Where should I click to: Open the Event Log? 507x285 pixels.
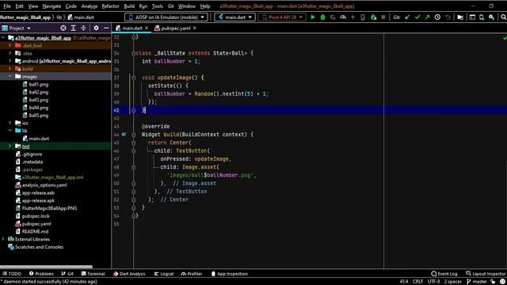444,274
